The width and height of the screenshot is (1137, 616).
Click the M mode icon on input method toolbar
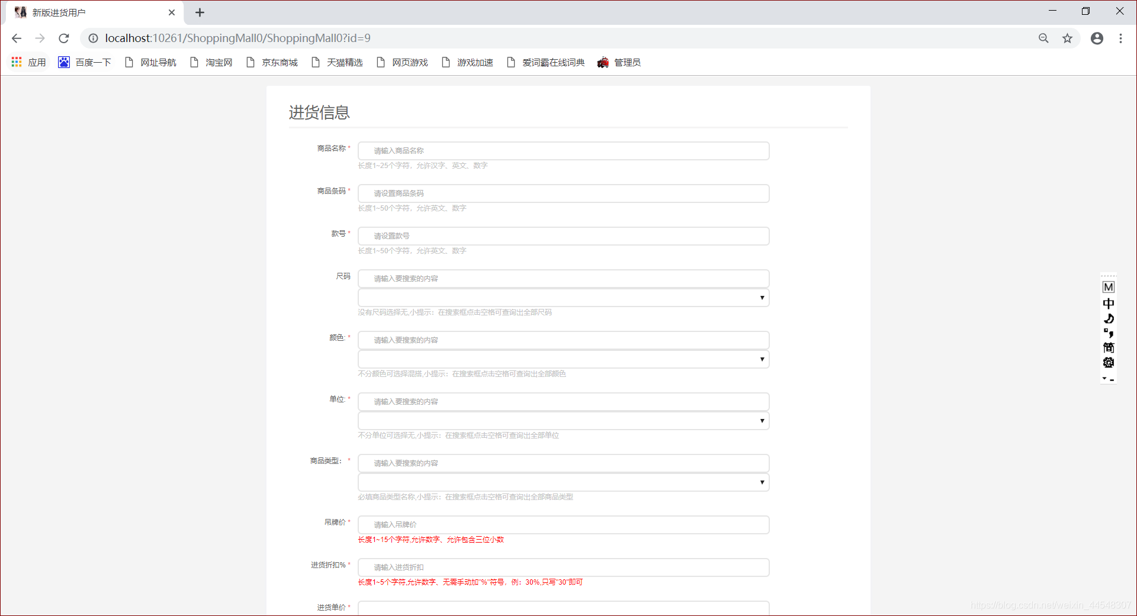point(1109,286)
